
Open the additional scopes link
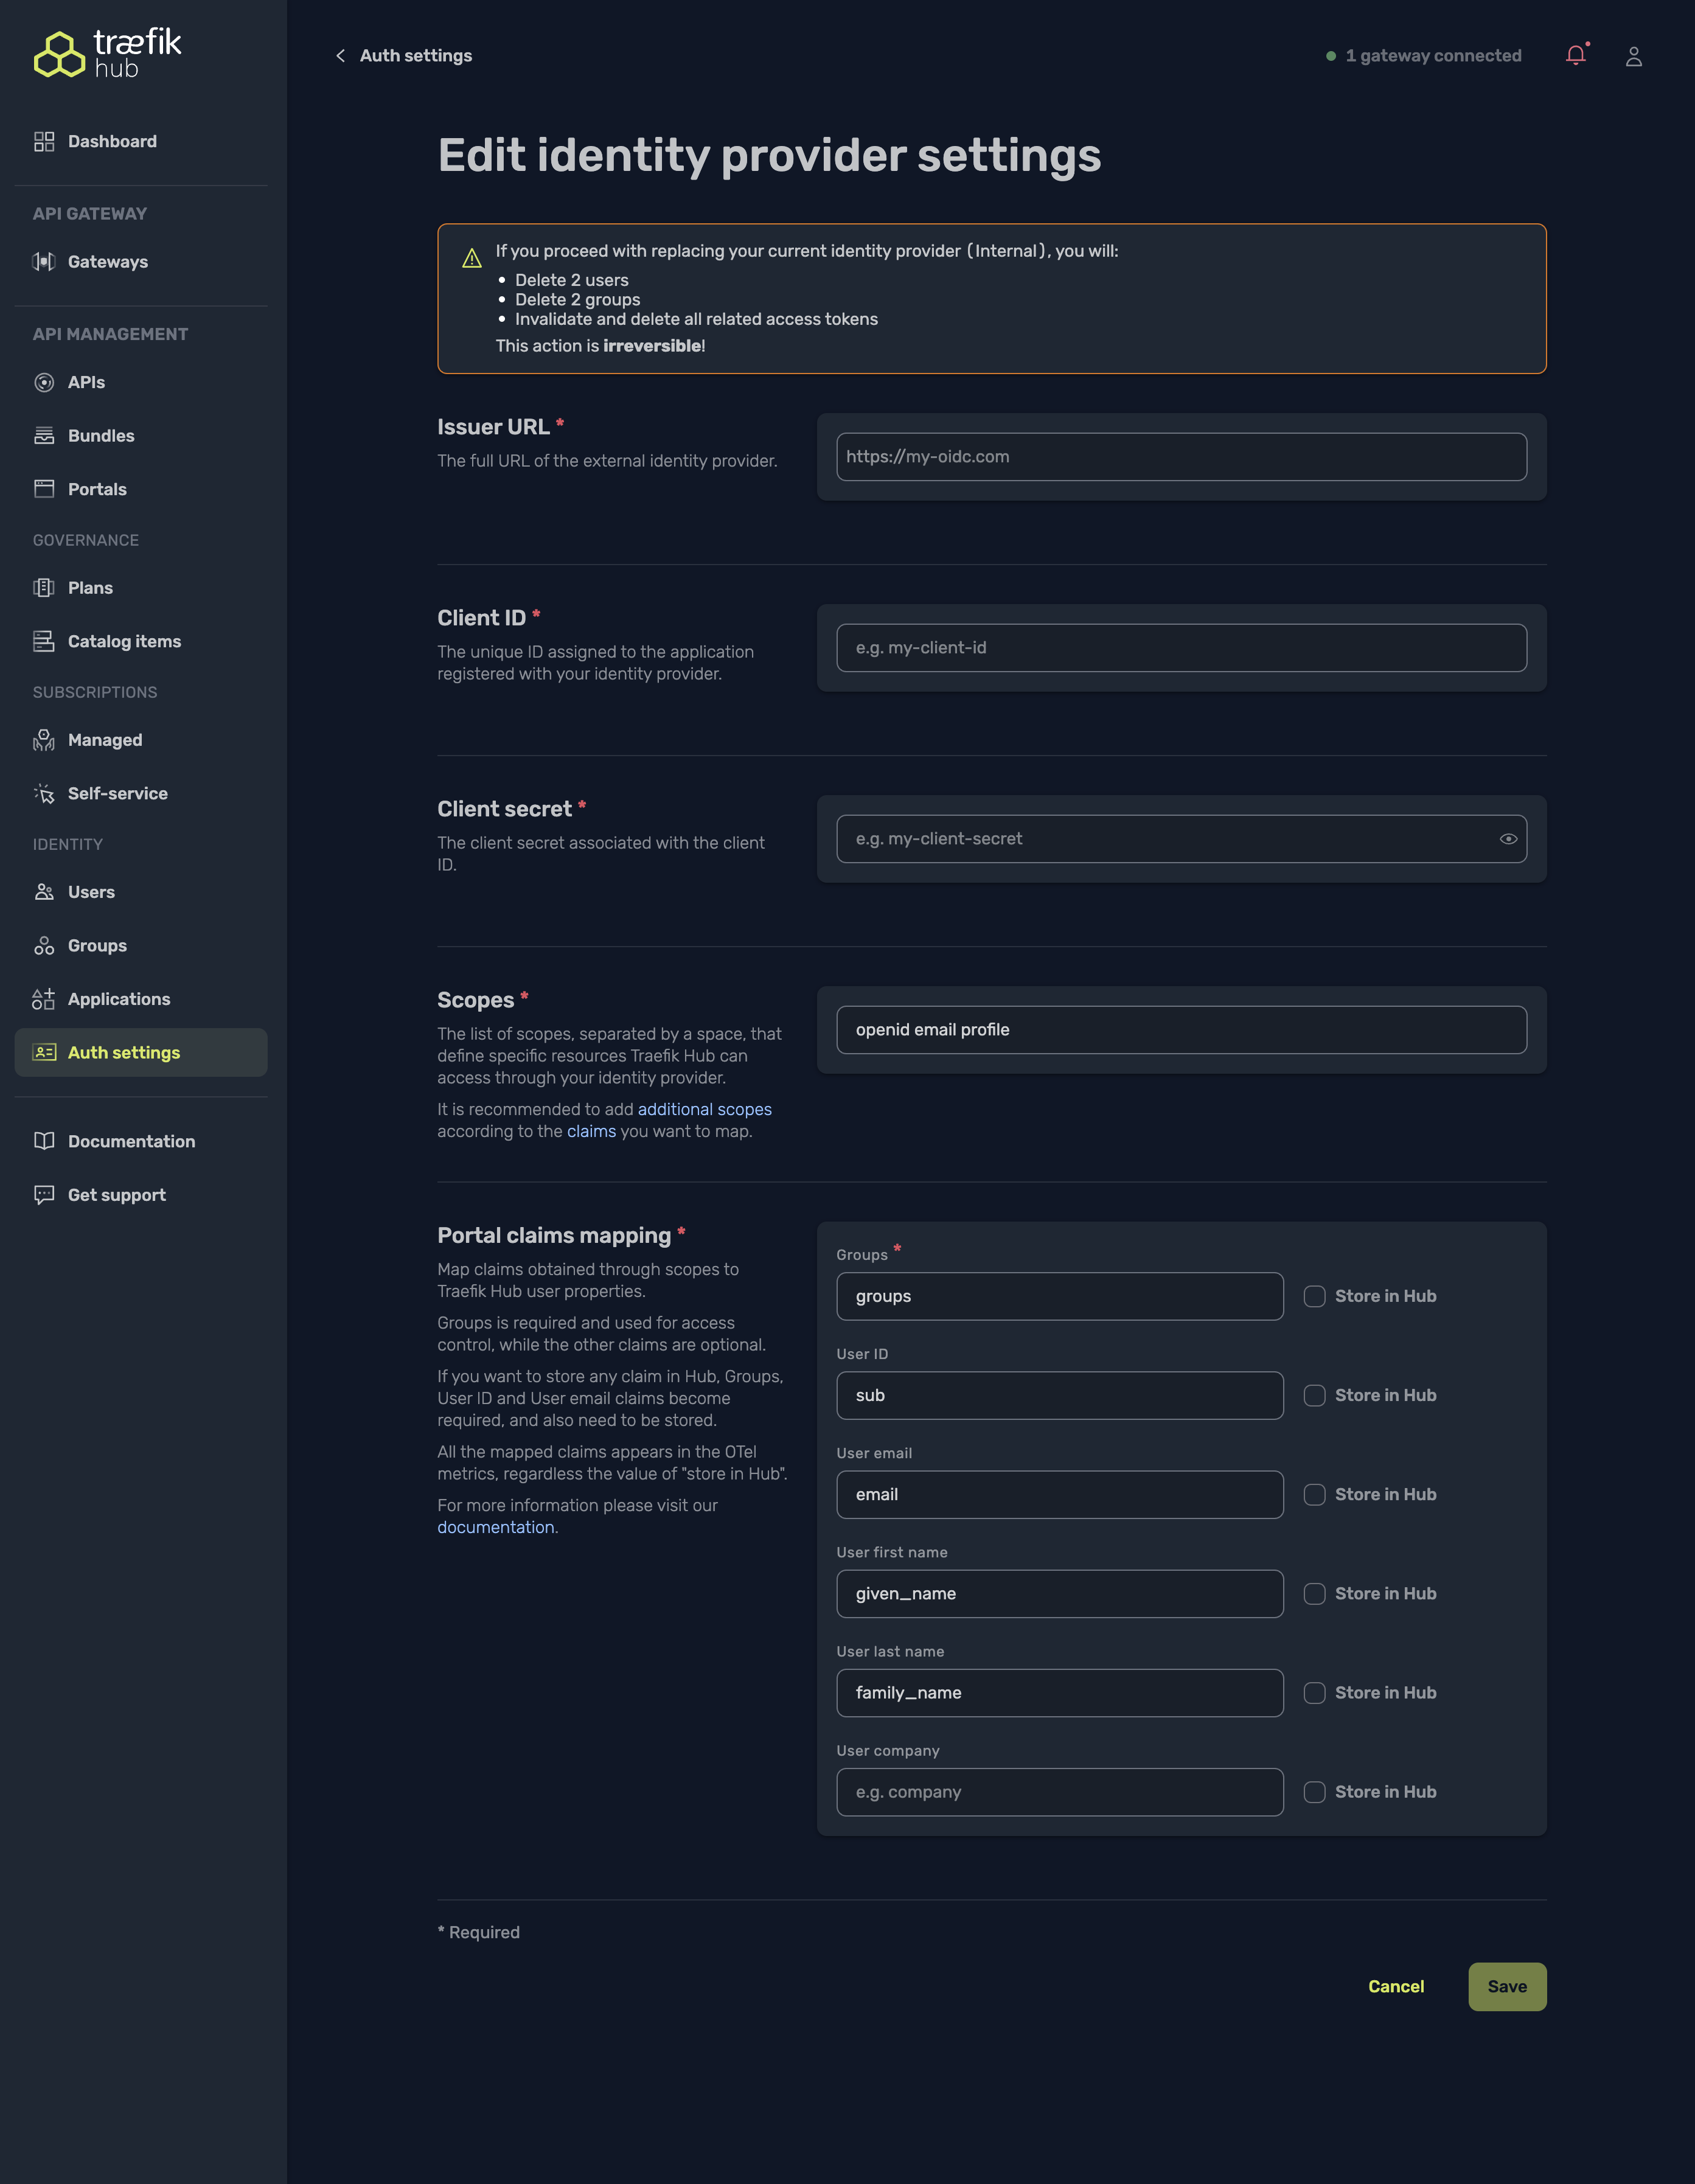click(704, 1109)
